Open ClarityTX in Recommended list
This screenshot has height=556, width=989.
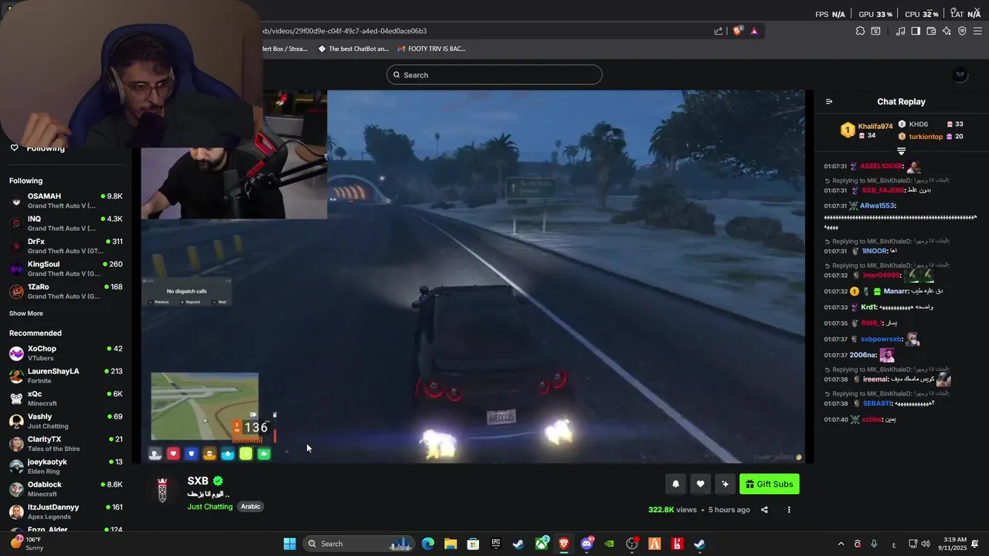(66, 444)
